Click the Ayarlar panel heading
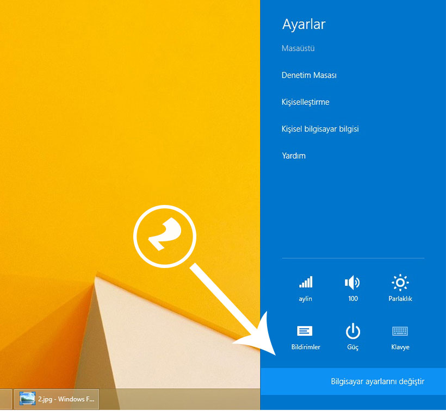446x411 pixels. 304,24
